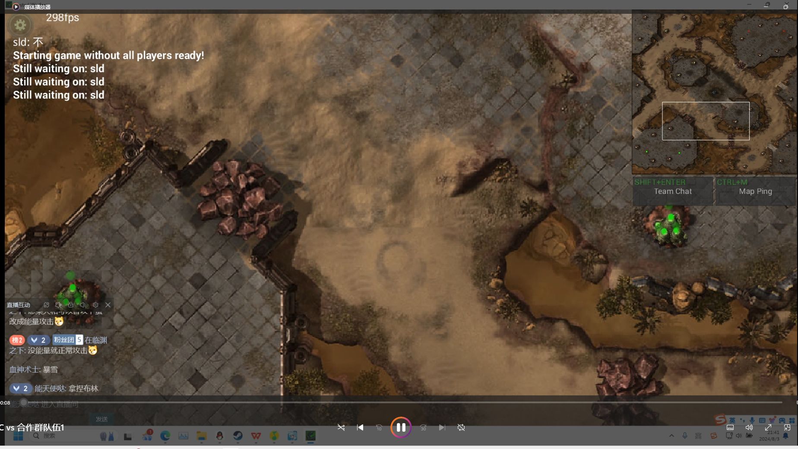The width and height of the screenshot is (798, 449).
Task: Click the 298fps counter
Action: tap(63, 18)
